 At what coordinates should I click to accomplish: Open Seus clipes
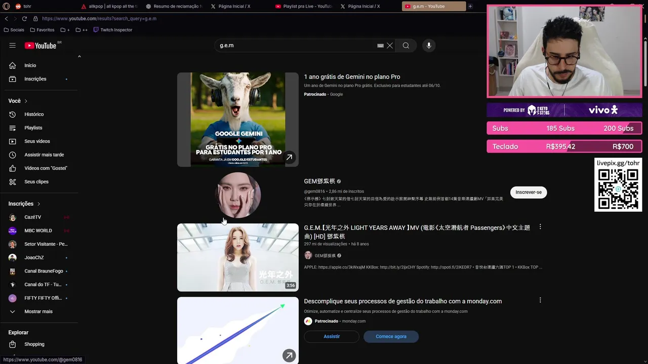[x=39, y=181]
